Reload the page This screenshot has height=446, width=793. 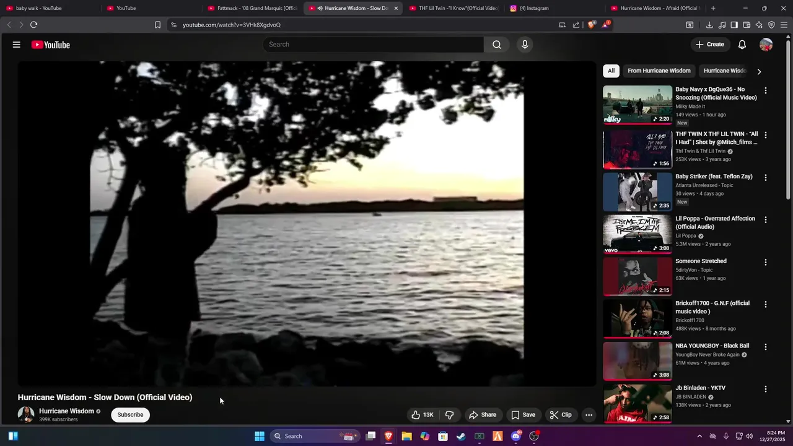click(33, 25)
